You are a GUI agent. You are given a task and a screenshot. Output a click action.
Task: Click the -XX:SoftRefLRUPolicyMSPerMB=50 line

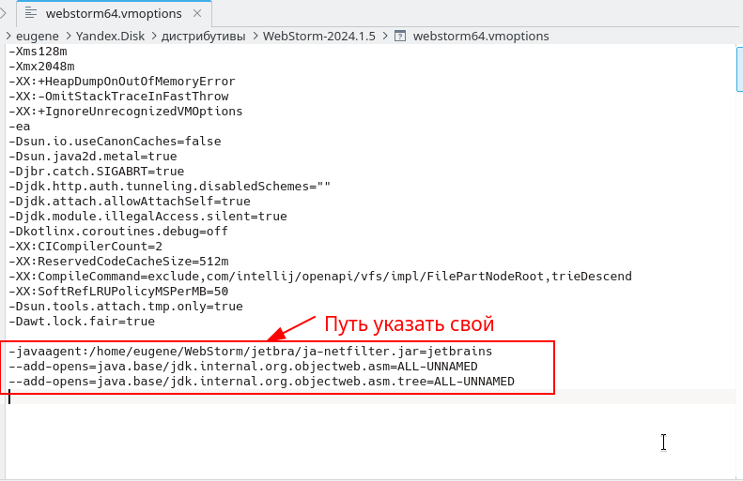pyautogui.click(x=118, y=291)
